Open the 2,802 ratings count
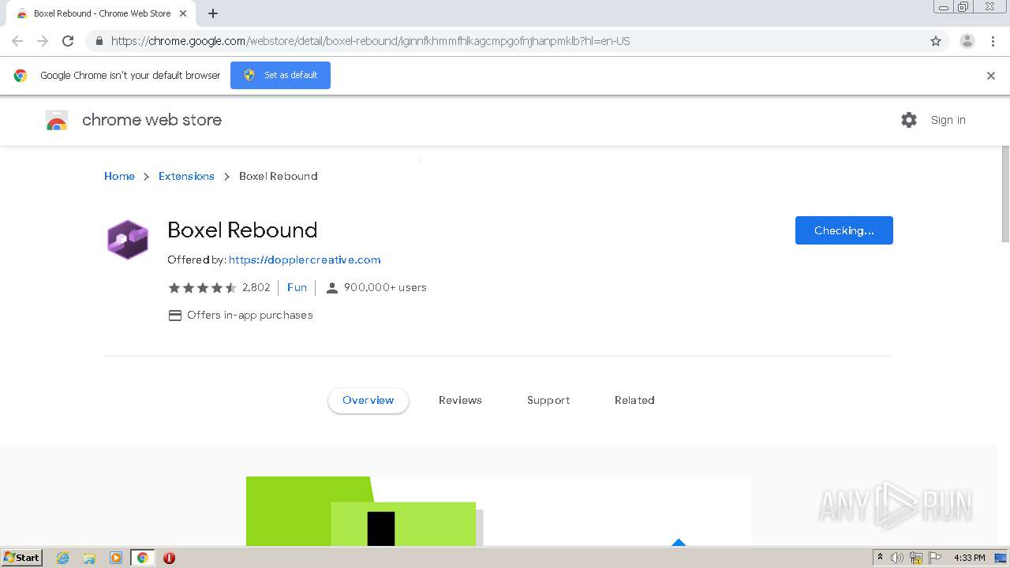Viewport: 1010px width, 568px height. (x=256, y=288)
